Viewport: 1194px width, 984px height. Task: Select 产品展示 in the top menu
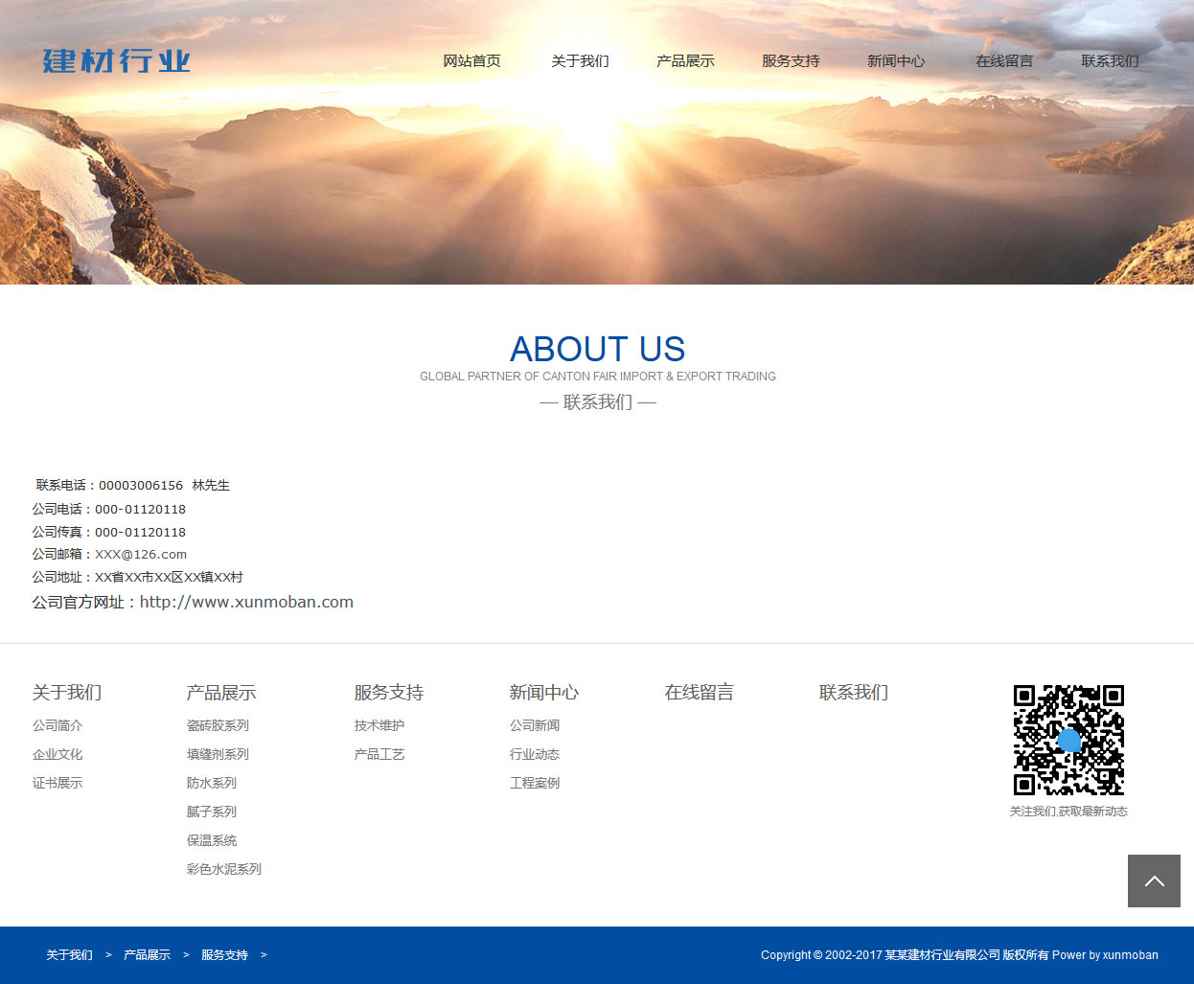point(685,61)
